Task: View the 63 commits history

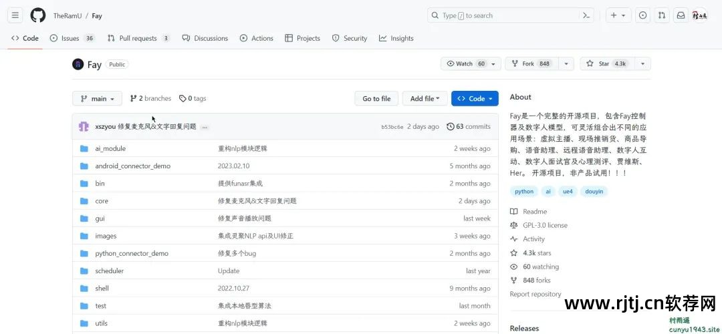Action: 469,126
